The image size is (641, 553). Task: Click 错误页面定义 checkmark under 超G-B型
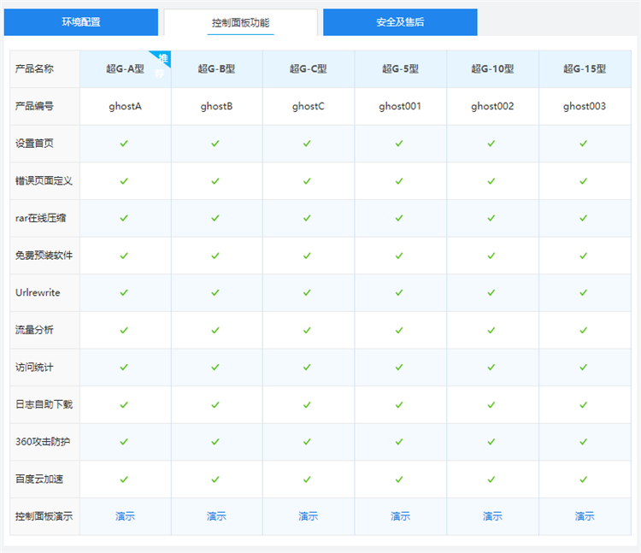pos(215,181)
